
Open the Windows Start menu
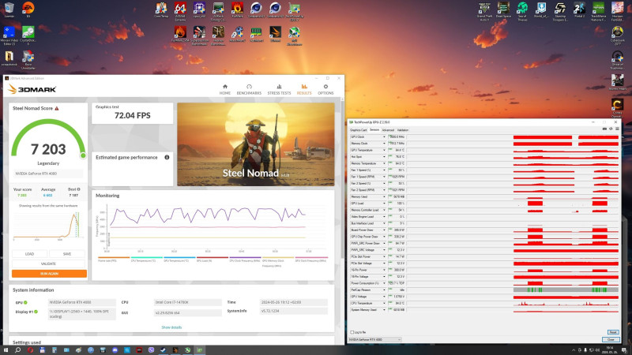[x=6, y=350]
